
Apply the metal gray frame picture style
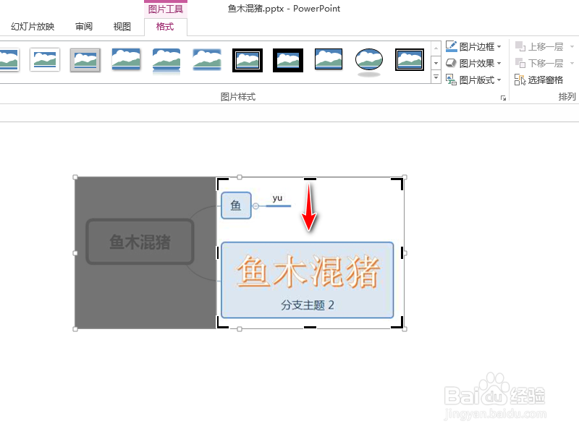(85, 60)
